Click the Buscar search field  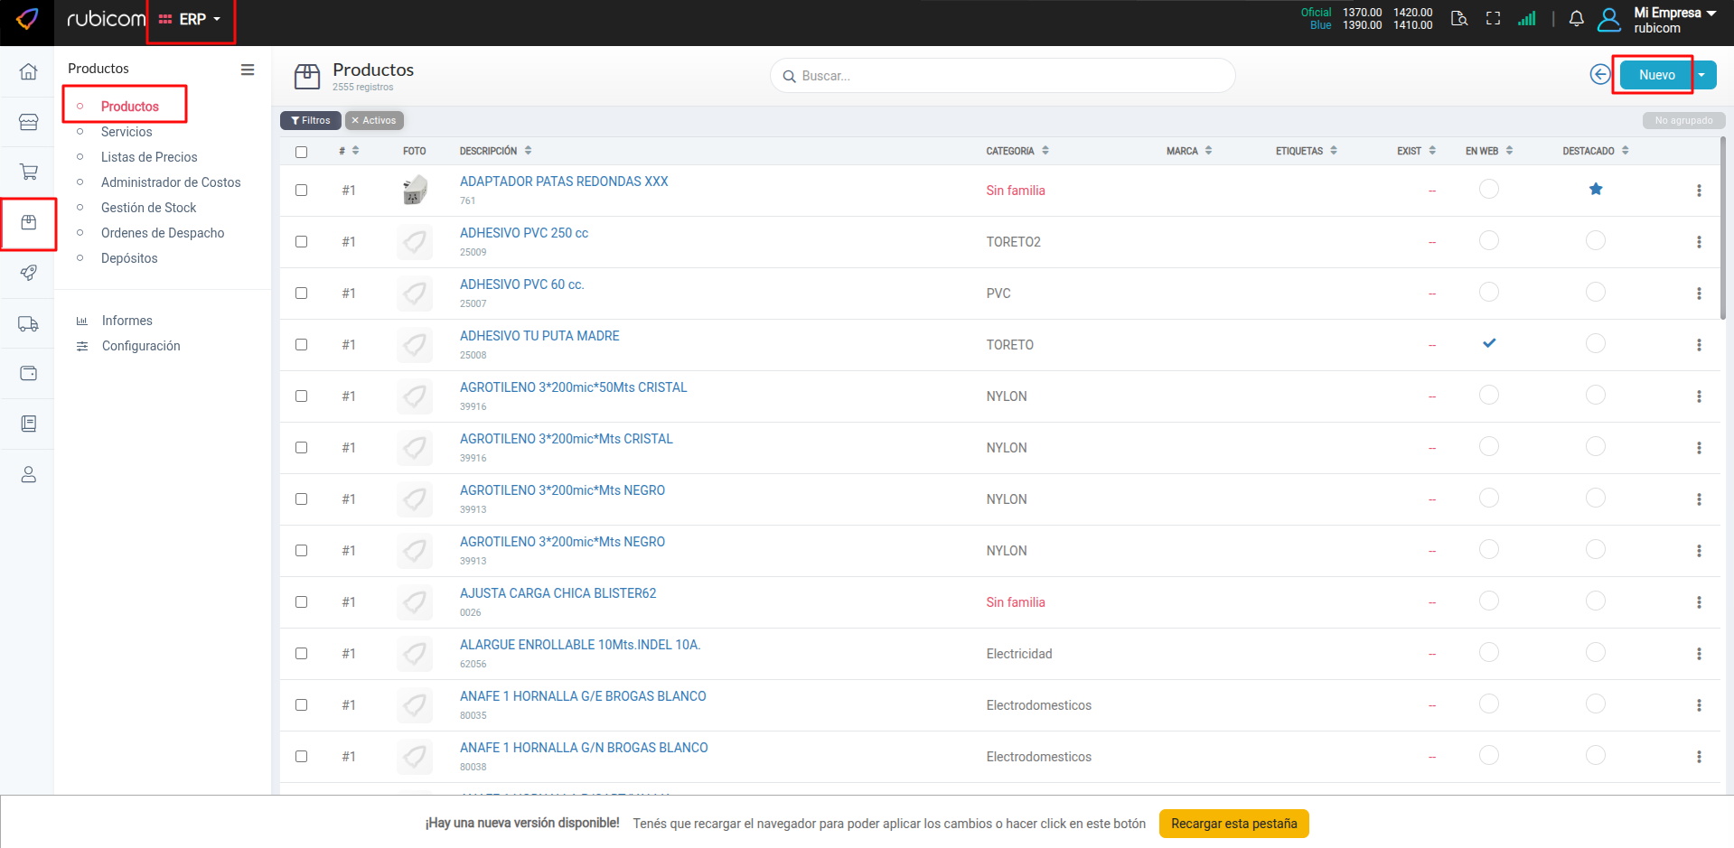pyautogui.click(x=1003, y=76)
